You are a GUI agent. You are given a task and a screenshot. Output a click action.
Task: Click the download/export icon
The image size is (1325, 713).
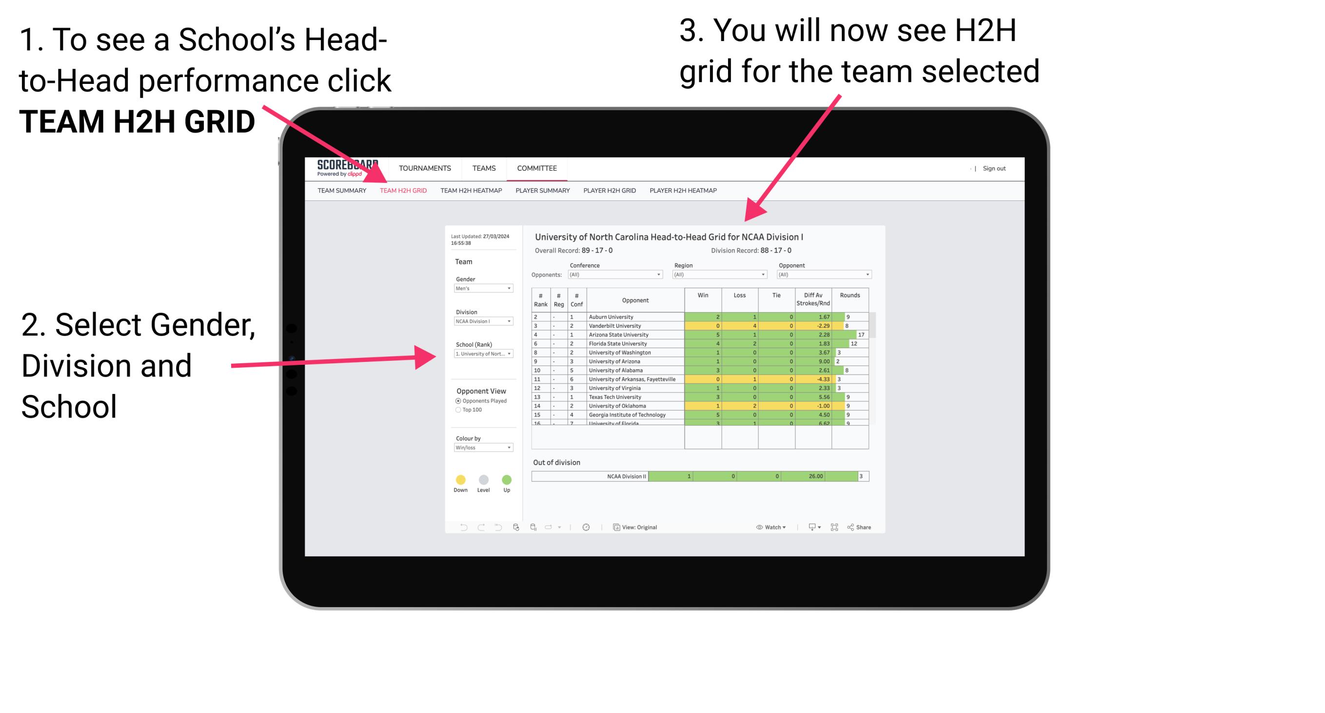809,527
